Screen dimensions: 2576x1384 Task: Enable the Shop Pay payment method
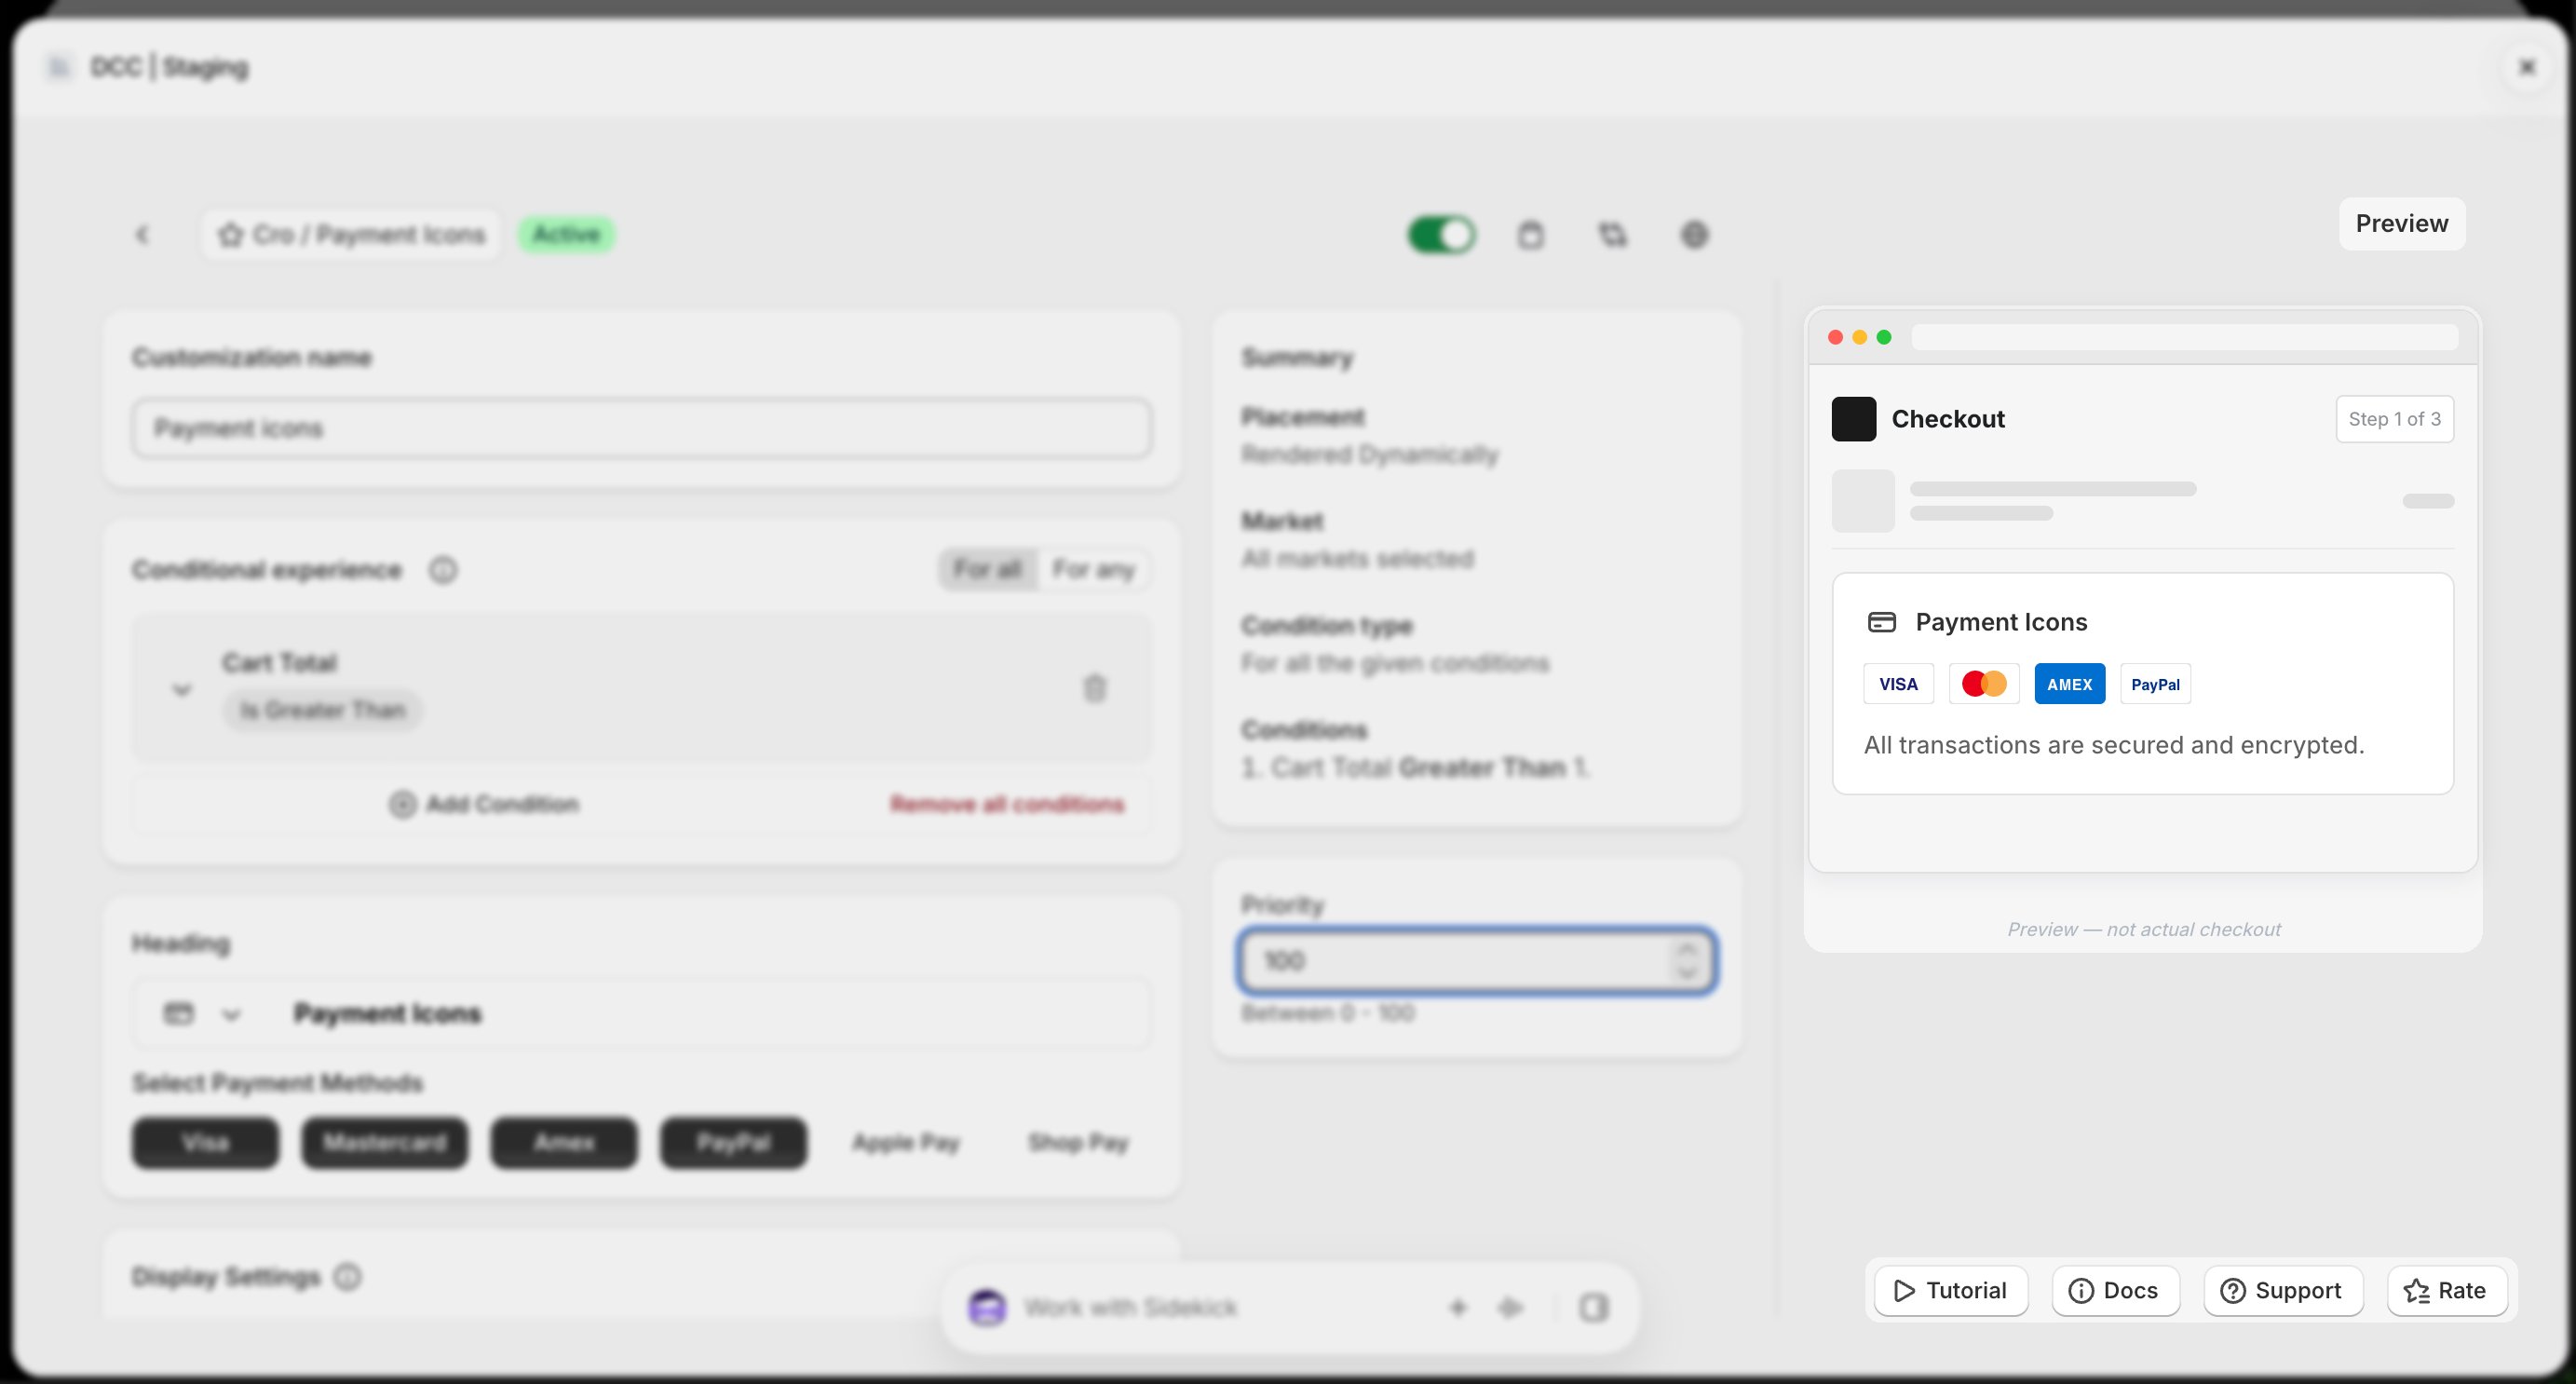[x=1078, y=1142]
